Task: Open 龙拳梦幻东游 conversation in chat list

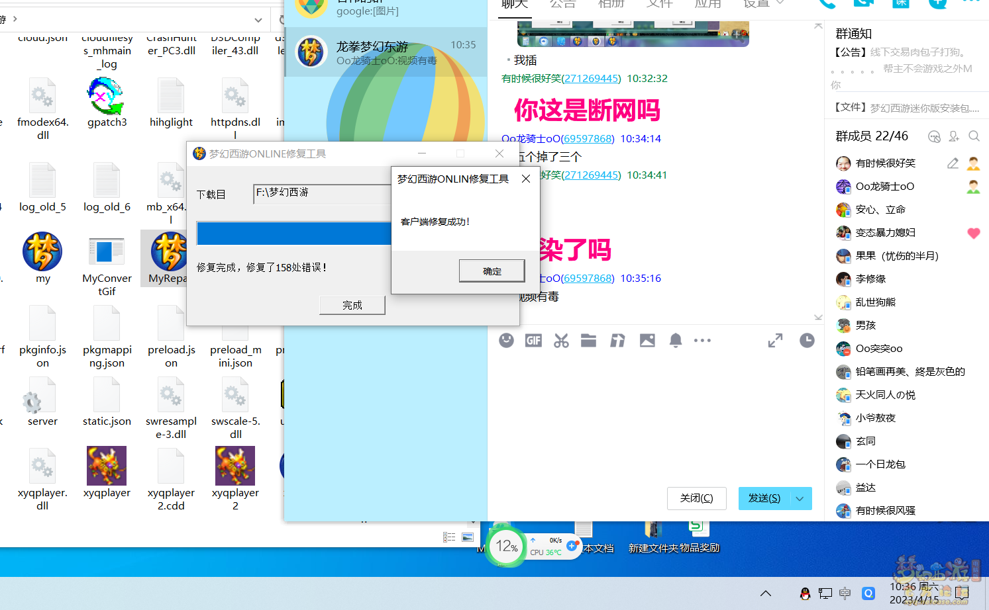Action: 386,52
